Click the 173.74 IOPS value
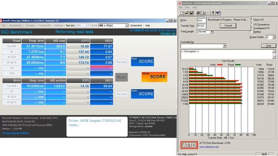 coord(78,62)
